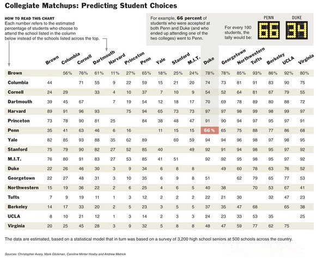The width and height of the screenshot is (316, 258).
Task: Click the HOW TO READ THIS CHART heading
Action: (29, 19)
